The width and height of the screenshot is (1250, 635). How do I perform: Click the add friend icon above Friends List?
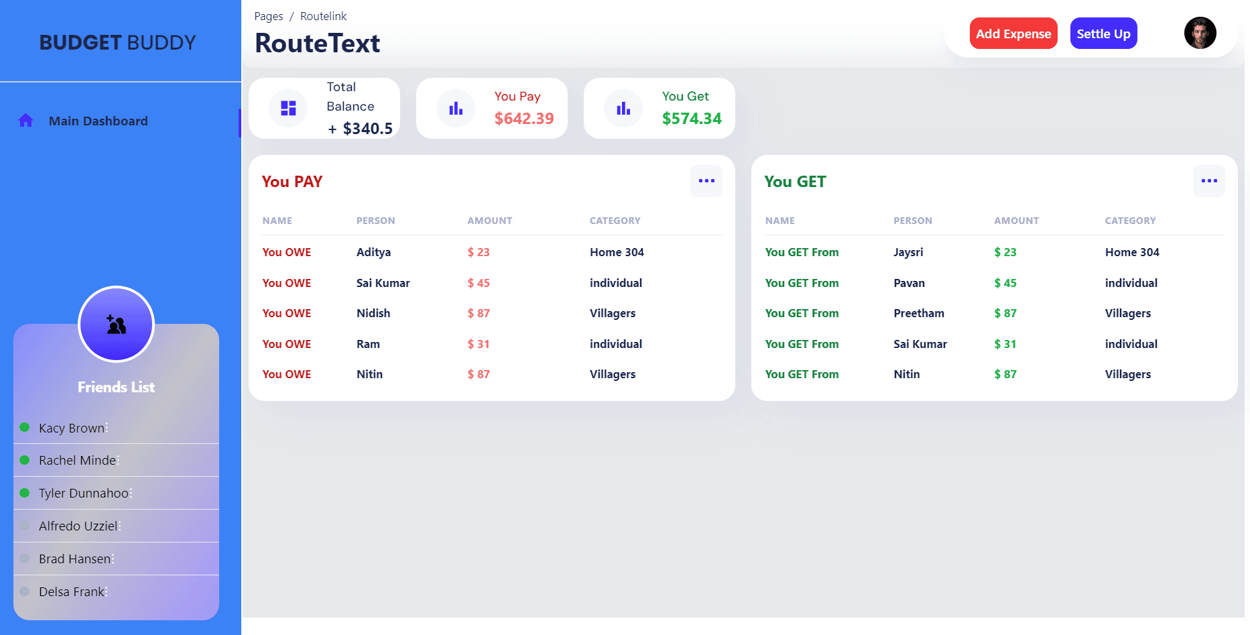[116, 325]
